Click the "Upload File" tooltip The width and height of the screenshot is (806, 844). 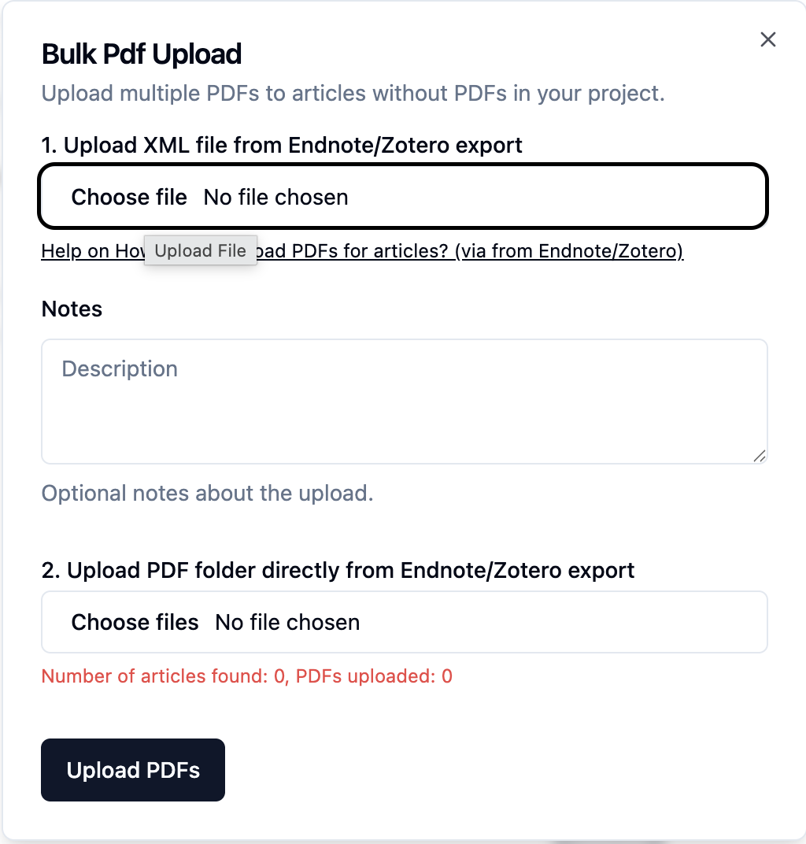coord(200,251)
